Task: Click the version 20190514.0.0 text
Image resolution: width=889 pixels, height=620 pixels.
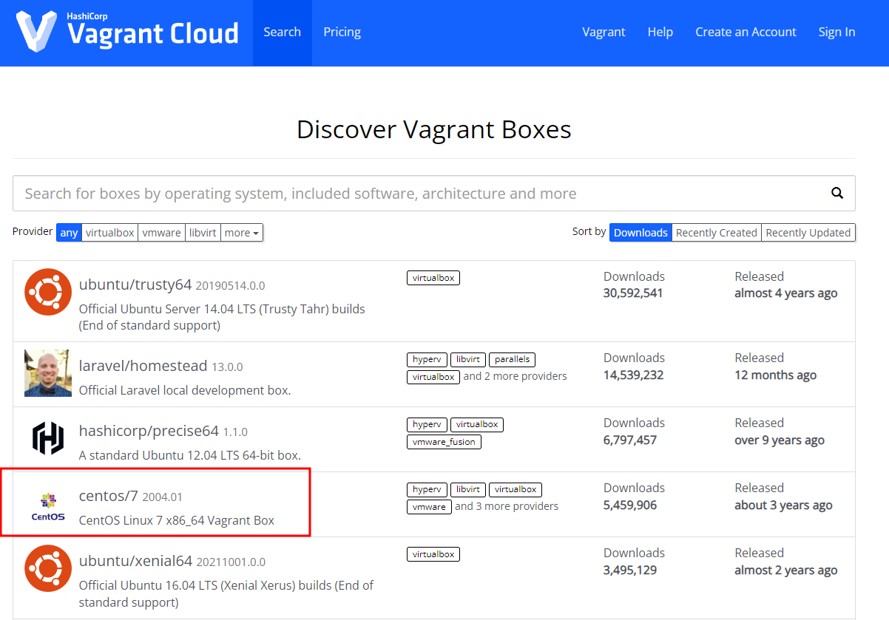Action: [x=230, y=285]
